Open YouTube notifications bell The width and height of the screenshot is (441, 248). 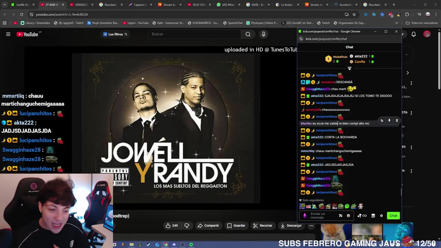coord(413,34)
